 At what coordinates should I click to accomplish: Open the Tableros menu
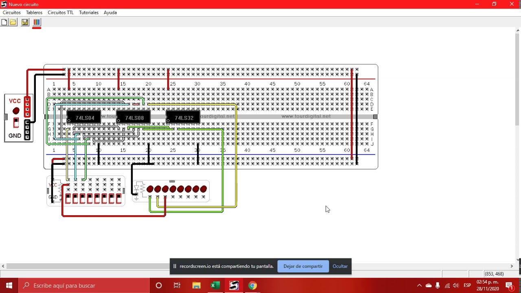[34, 13]
